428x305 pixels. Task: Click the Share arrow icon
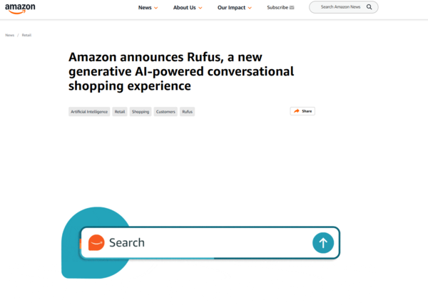297,111
